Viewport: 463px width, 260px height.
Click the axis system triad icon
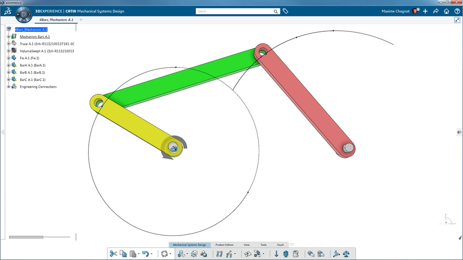(x=336, y=254)
